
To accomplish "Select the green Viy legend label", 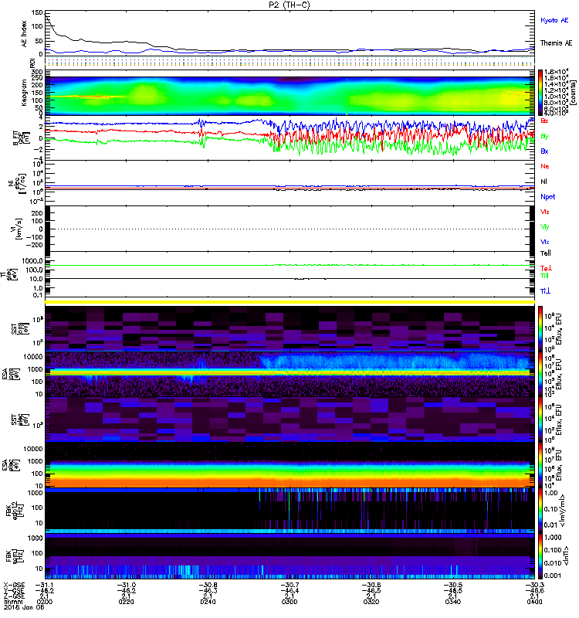I will point(545,227).
